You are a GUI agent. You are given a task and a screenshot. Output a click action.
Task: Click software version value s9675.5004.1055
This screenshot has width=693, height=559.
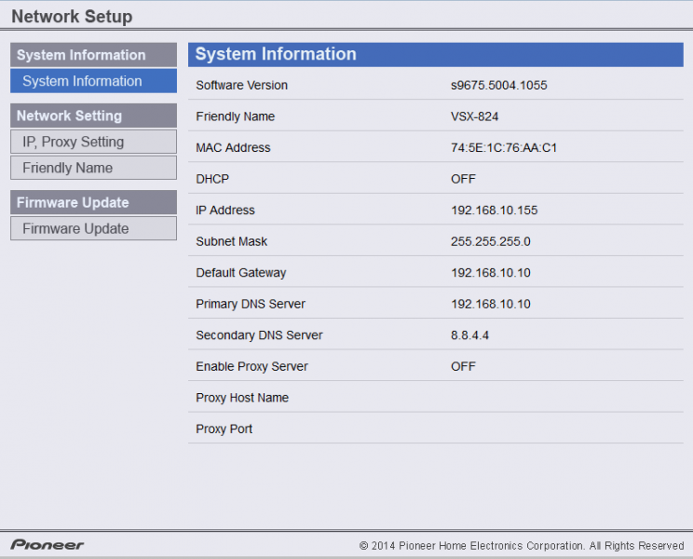click(498, 86)
